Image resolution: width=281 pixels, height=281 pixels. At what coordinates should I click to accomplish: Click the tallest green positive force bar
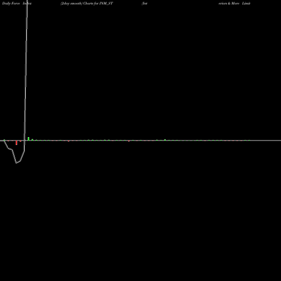click(x=29, y=139)
